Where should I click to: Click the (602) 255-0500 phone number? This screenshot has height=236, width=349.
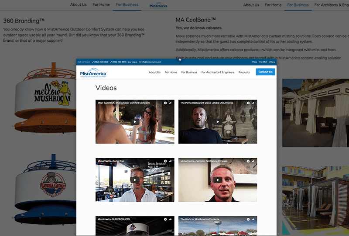pos(100,62)
